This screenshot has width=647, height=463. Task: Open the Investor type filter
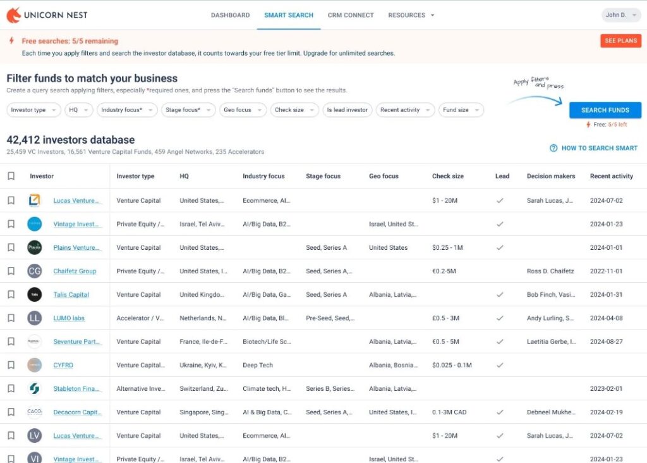(33, 110)
